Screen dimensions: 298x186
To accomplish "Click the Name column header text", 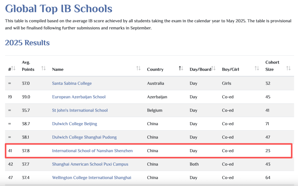I will click(58, 69).
